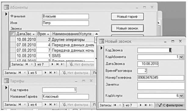Viewport: 188px width, 111px height.
Task: Select the row selector of the first Звонки row
Action: (13, 40)
